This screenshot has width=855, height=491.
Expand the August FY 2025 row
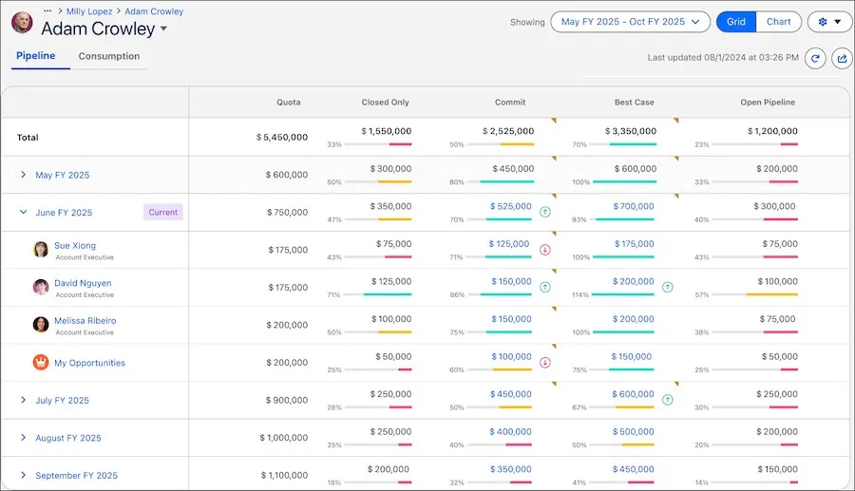point(24,438)
